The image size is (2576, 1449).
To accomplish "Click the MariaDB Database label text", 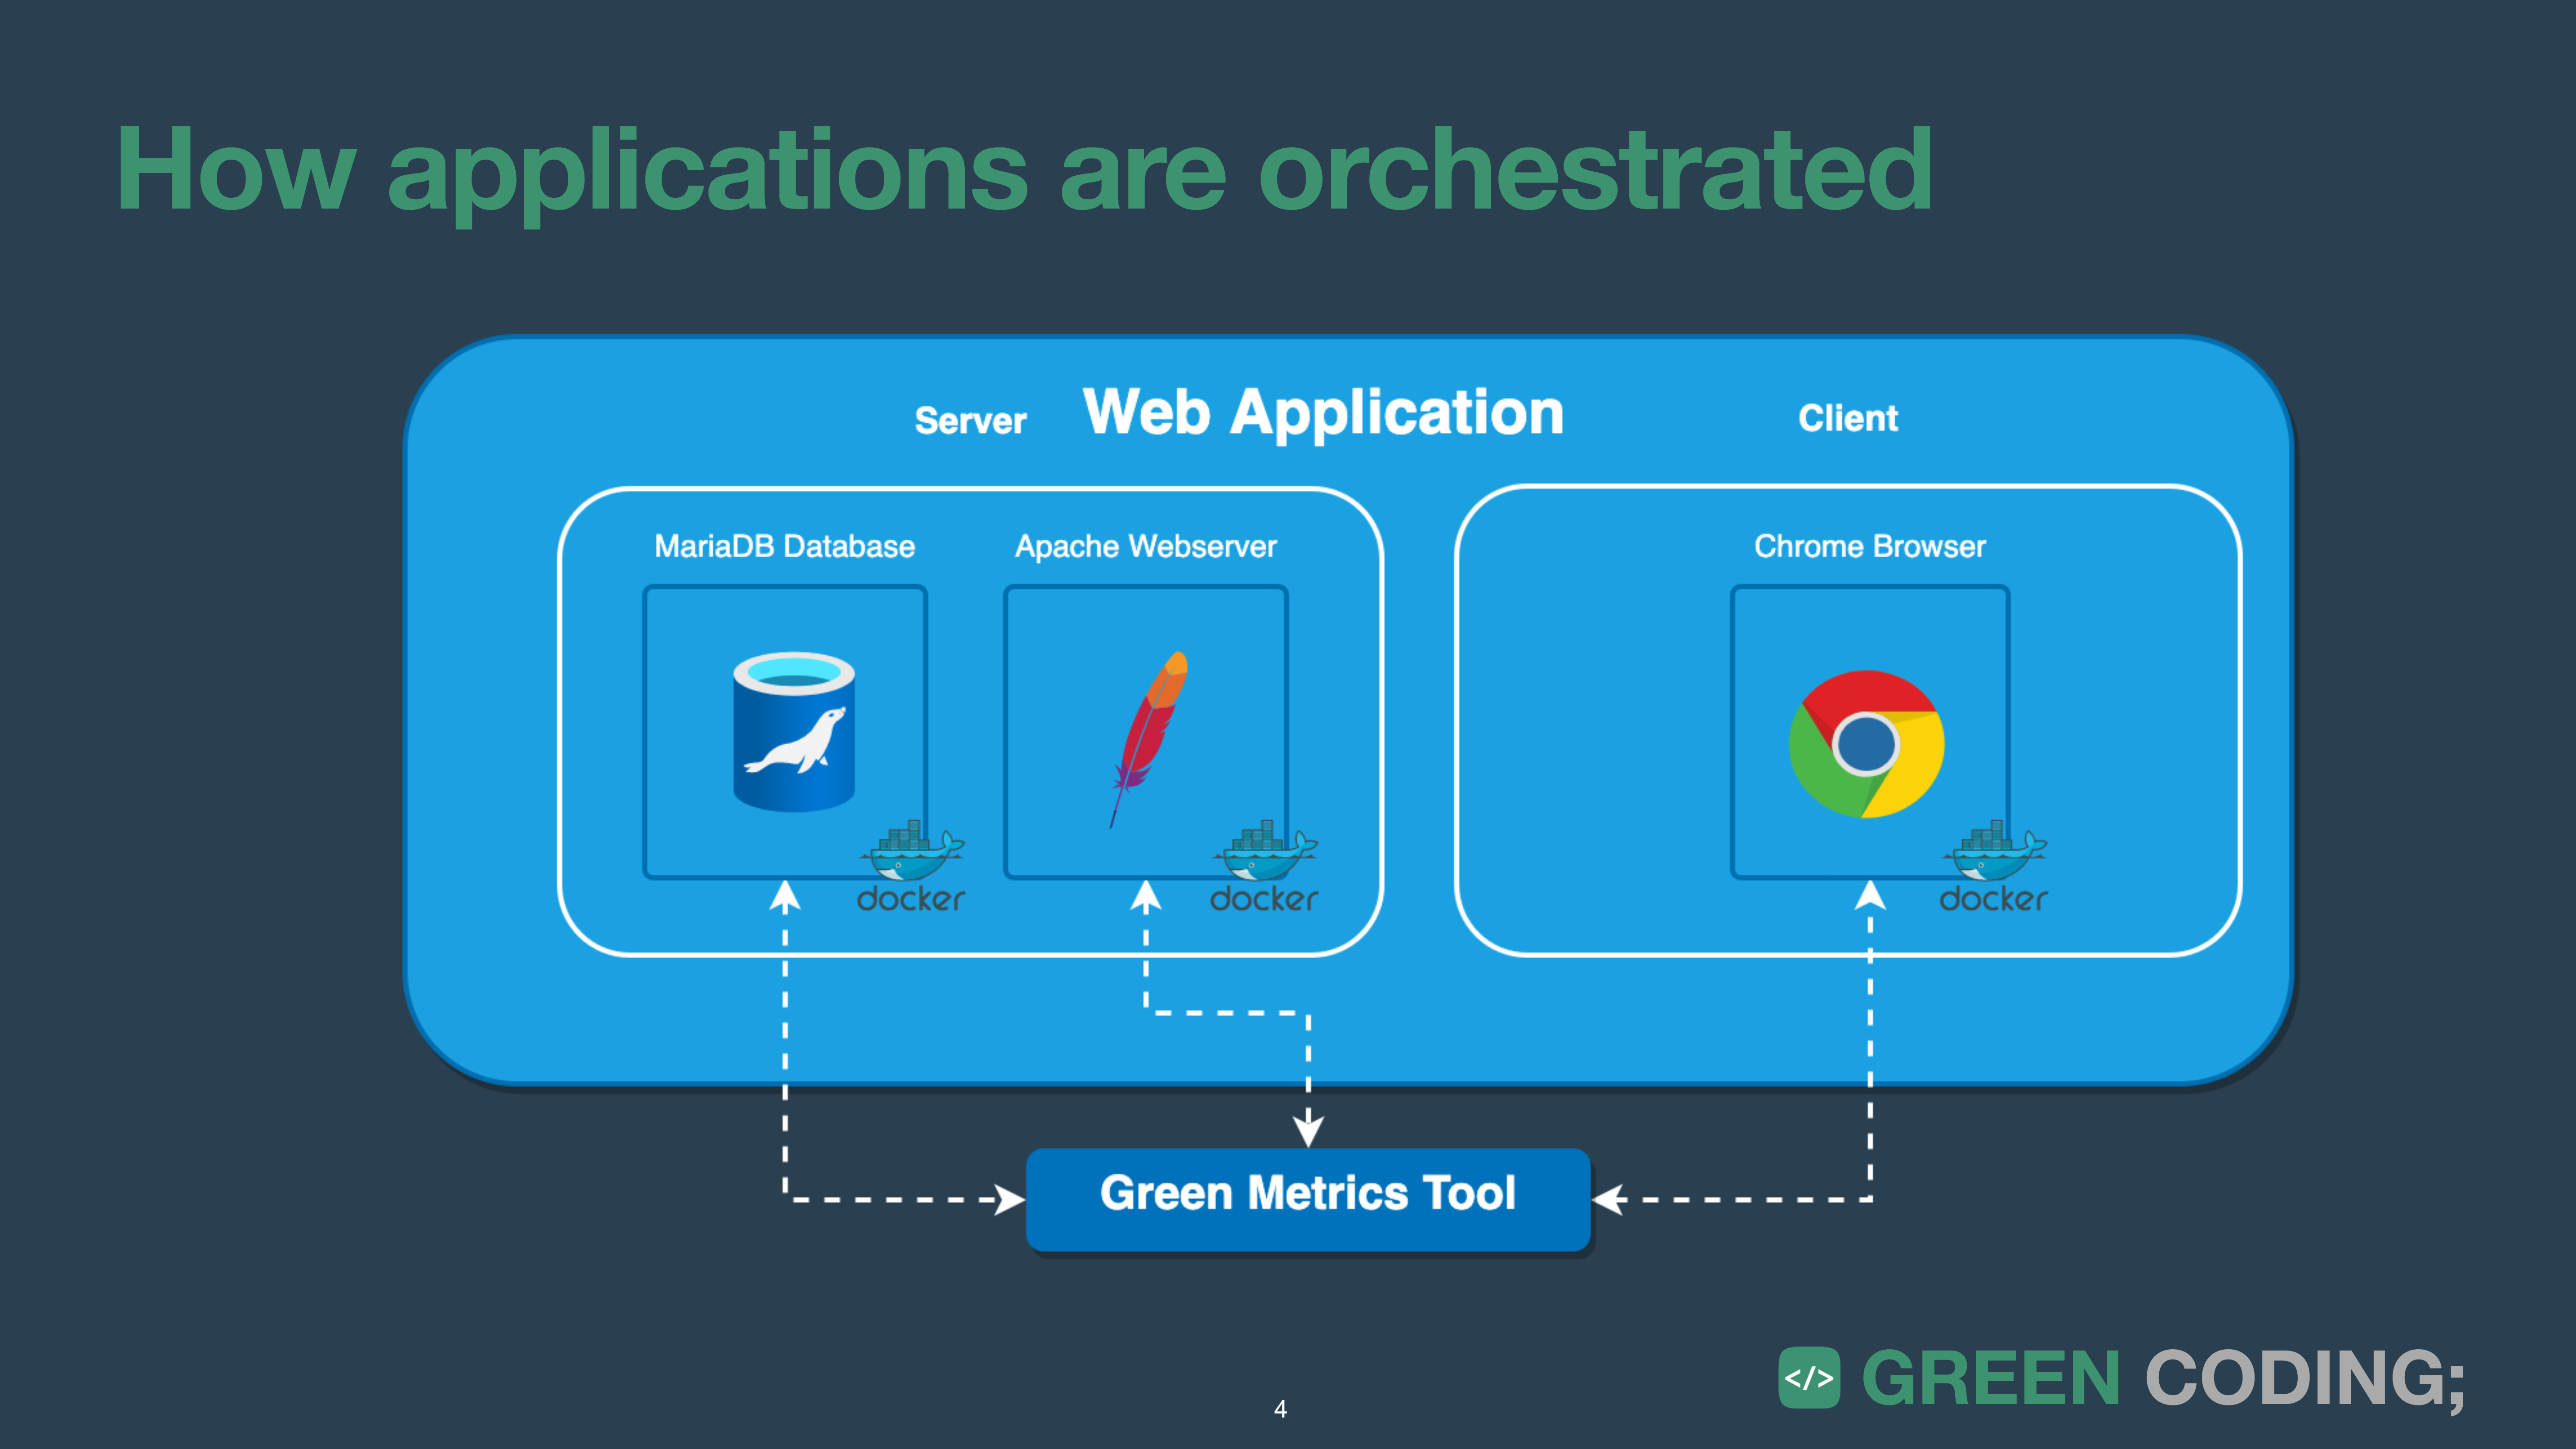I will click(784, 546).
